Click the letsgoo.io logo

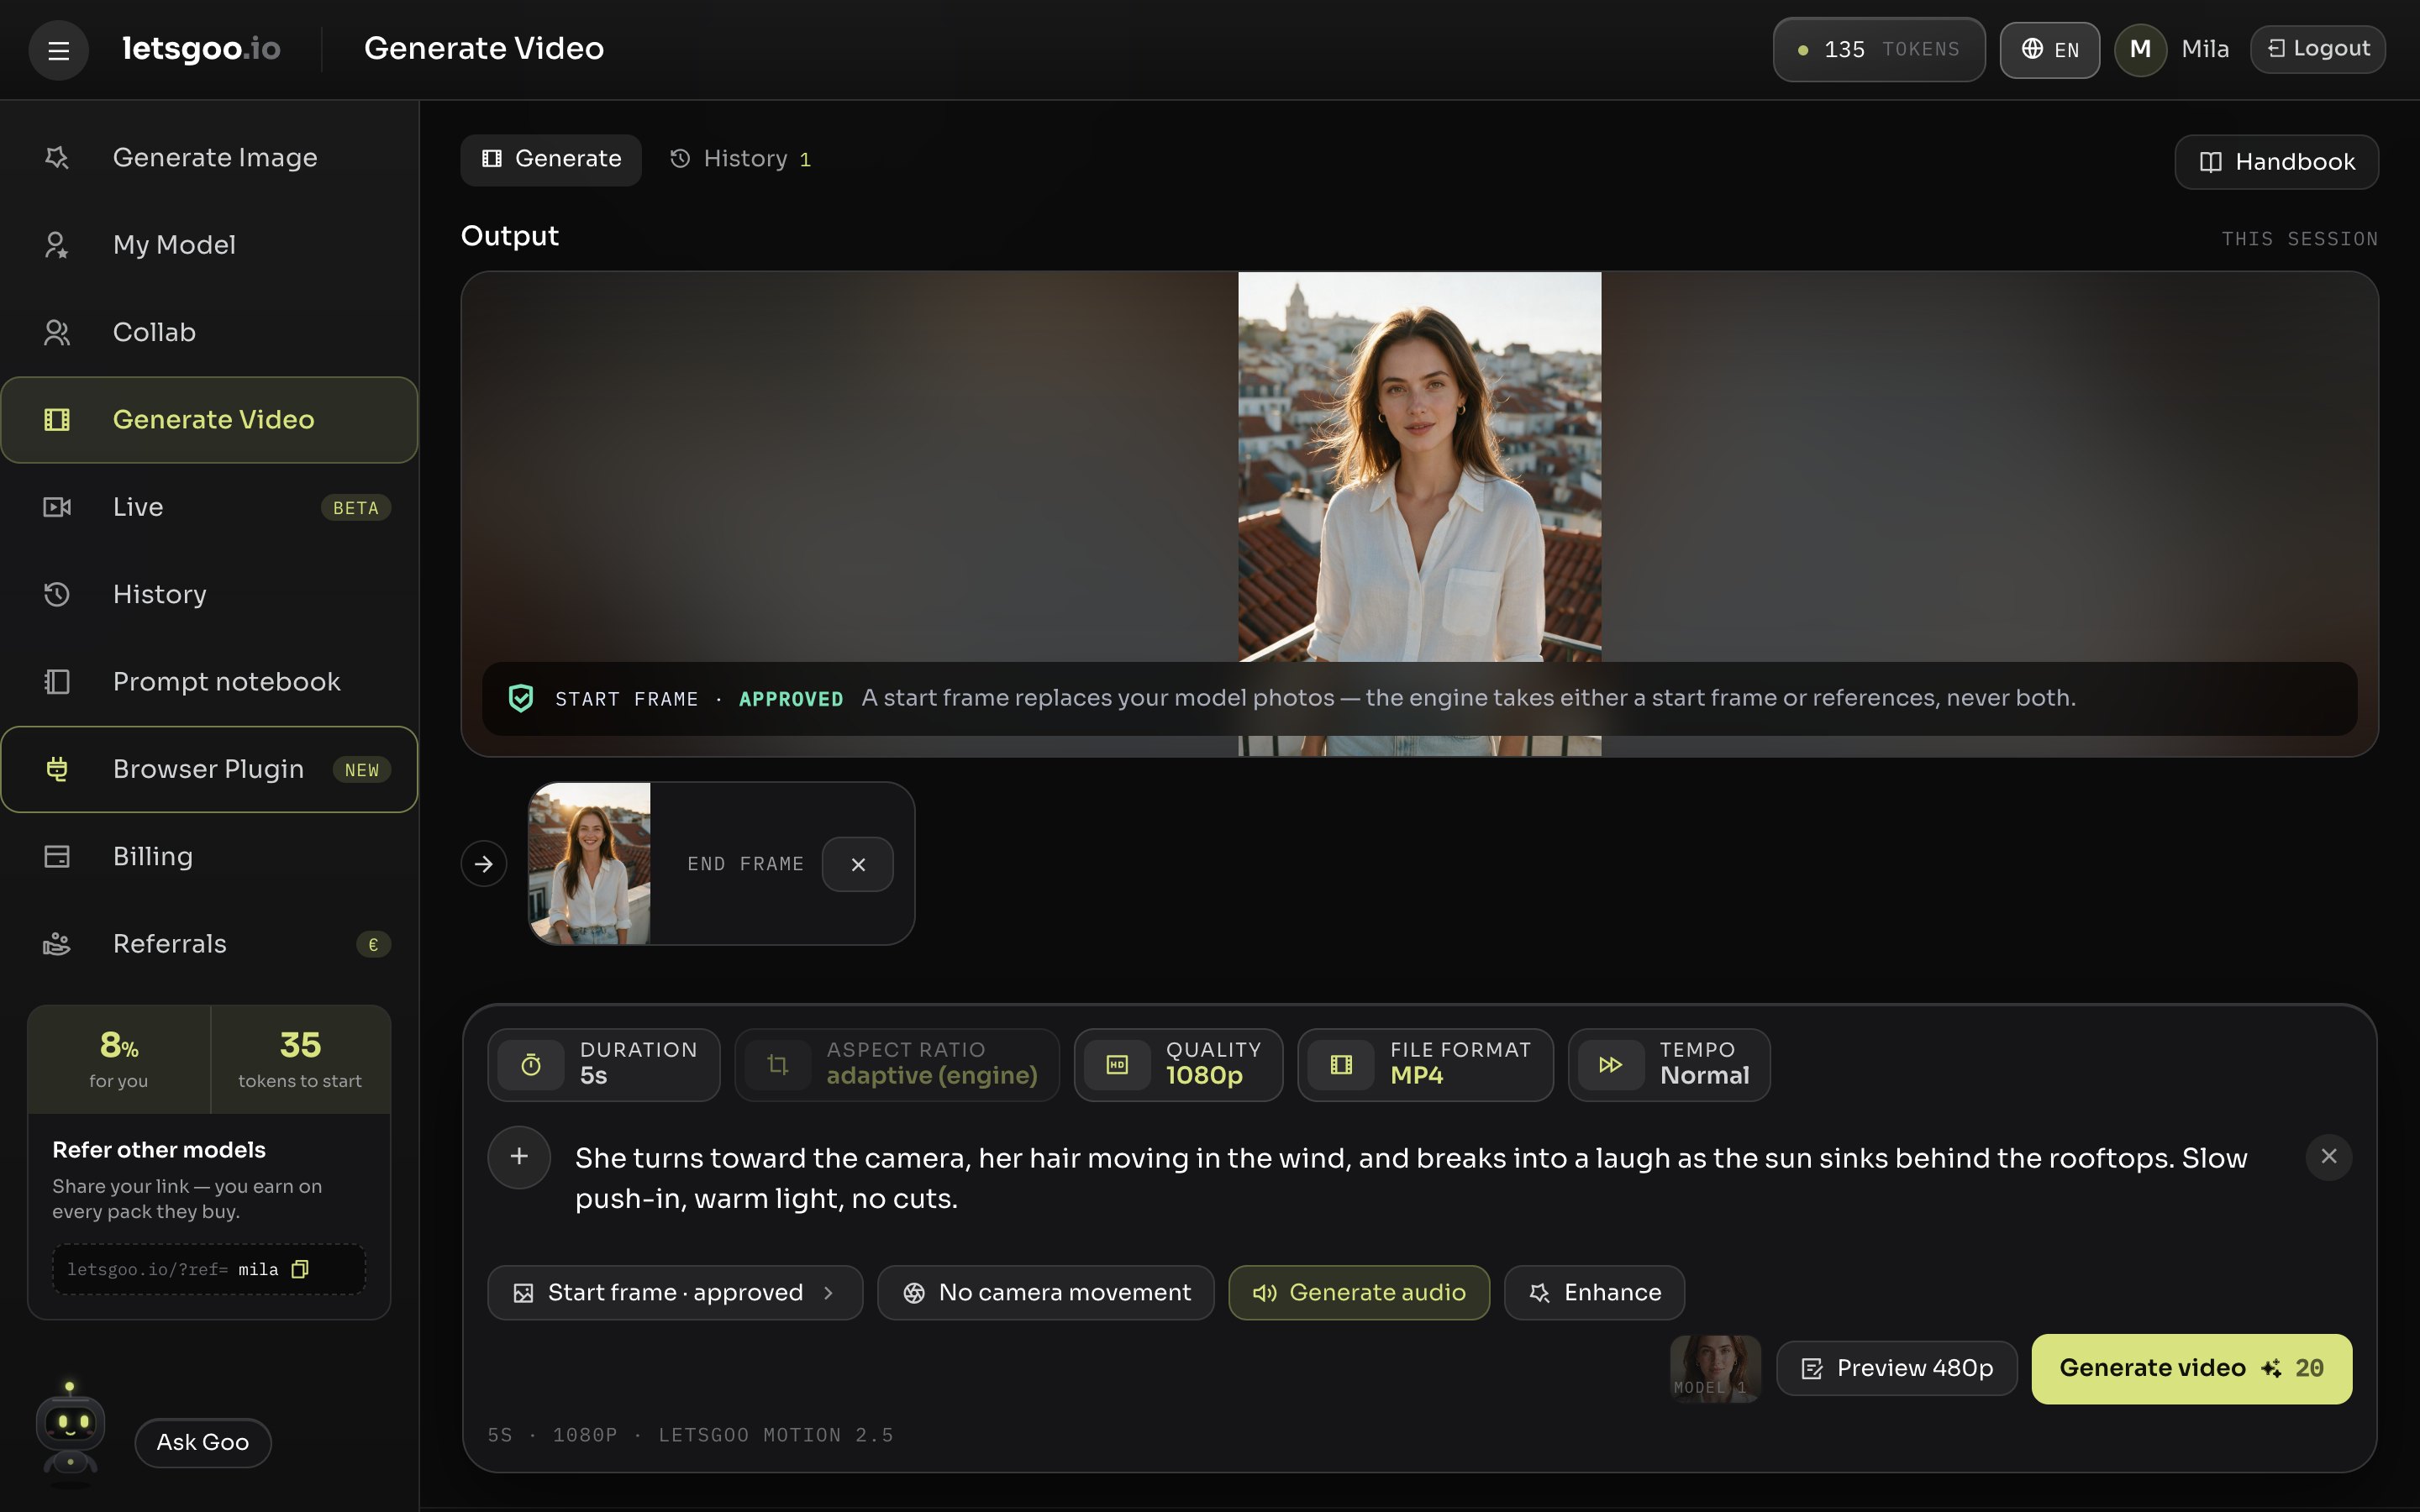pyautogui.click(x=201, y=48)
